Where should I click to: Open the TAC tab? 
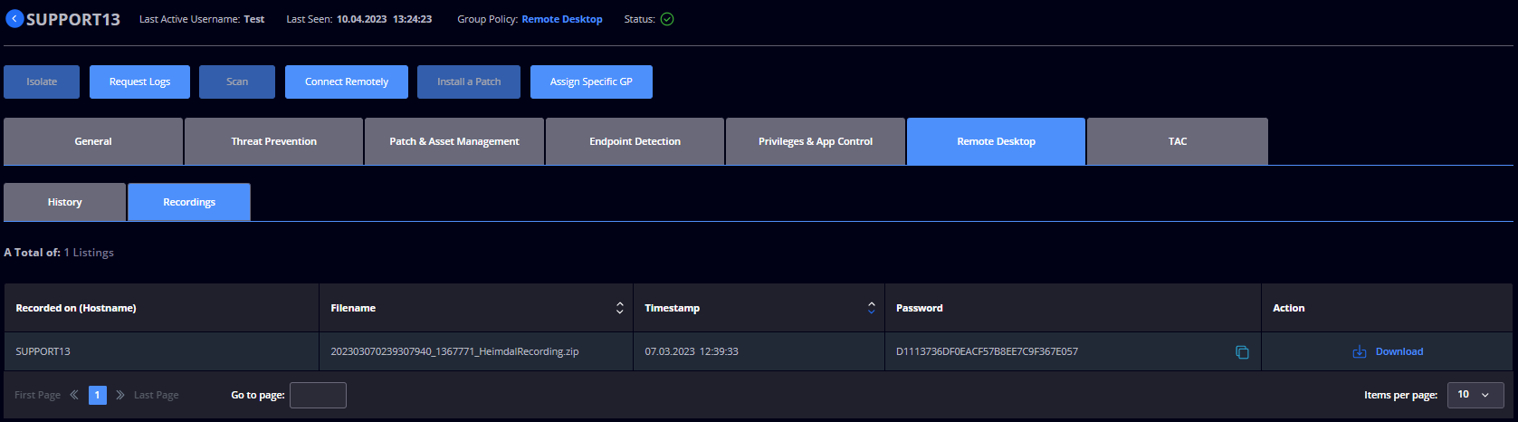coord(1178,141)
